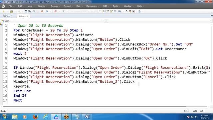This screenshot has height=120, width=213.
Task: Select the Action1 tab
Action: pyautogui.click(x=22, y=16)
